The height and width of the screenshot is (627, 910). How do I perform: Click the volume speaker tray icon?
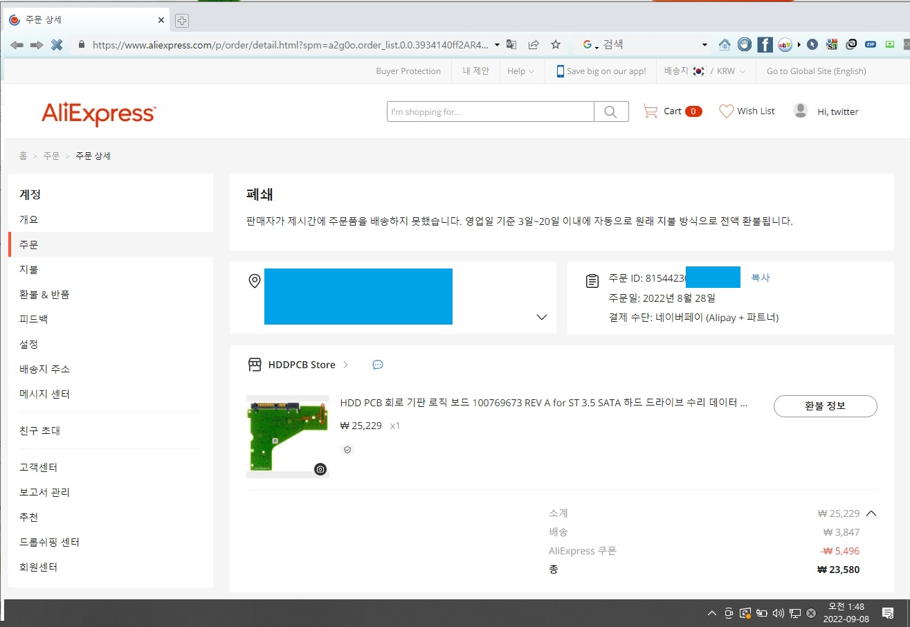tap(778, 612)
